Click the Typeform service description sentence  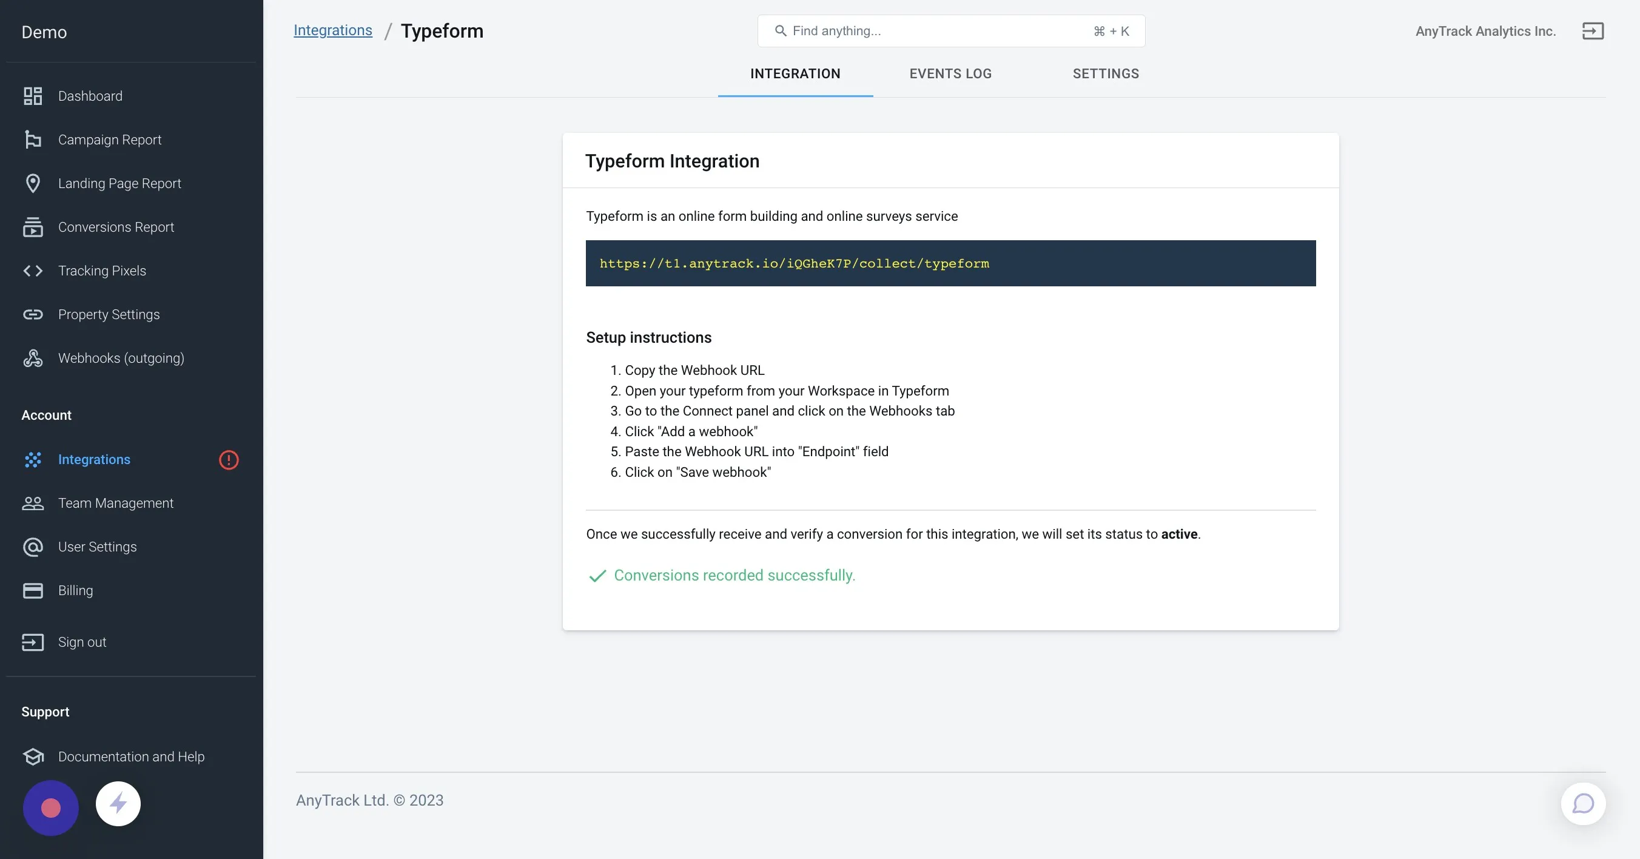[x=771, y=217]
